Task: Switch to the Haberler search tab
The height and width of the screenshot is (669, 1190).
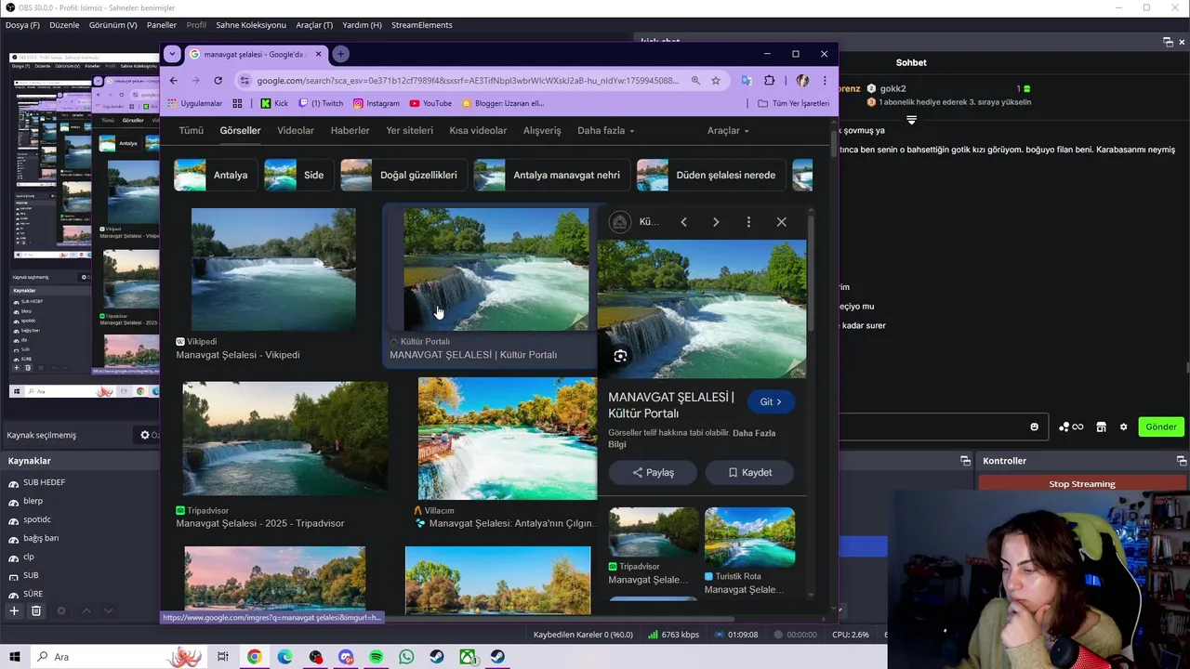Action: [x=350, y=131]
